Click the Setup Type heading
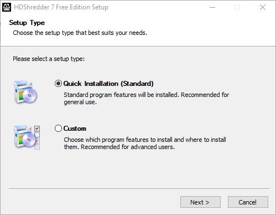The width and height of the screenshot is (276, 215). coord(27,23)
